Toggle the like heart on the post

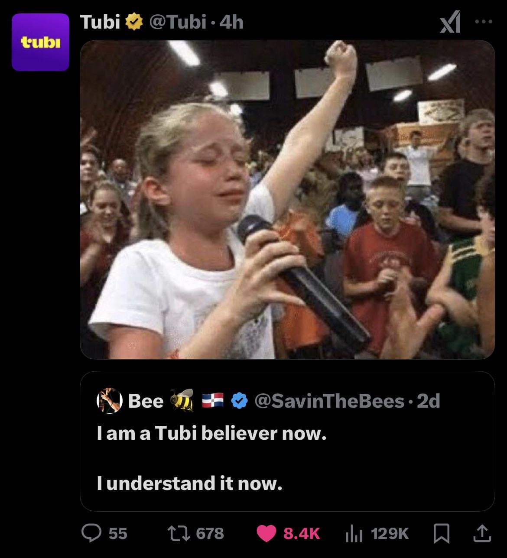pyautogui.click(x=266, y=533)
